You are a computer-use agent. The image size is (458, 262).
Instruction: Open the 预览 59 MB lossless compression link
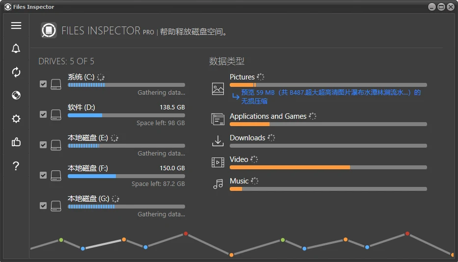pyautogui.click(x=331, y=97)
